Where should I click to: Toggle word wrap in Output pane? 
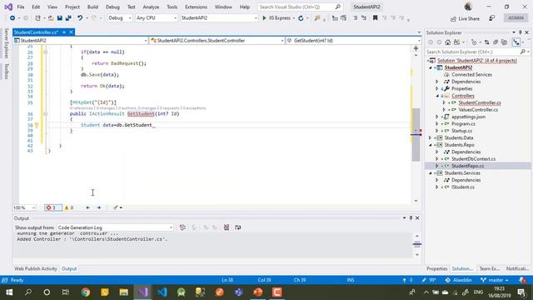tap(238, 227)
